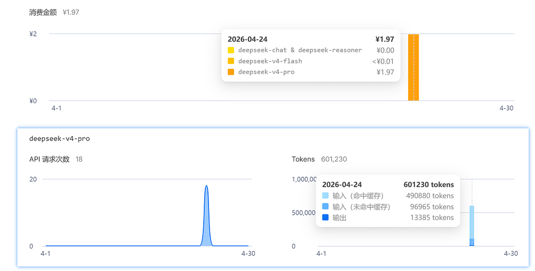Image resolution: width=535 pixels, height=271 pixels.
Task: Click the deepseek-v4-flash legend color swatch
Action: (x=231, y=61)
